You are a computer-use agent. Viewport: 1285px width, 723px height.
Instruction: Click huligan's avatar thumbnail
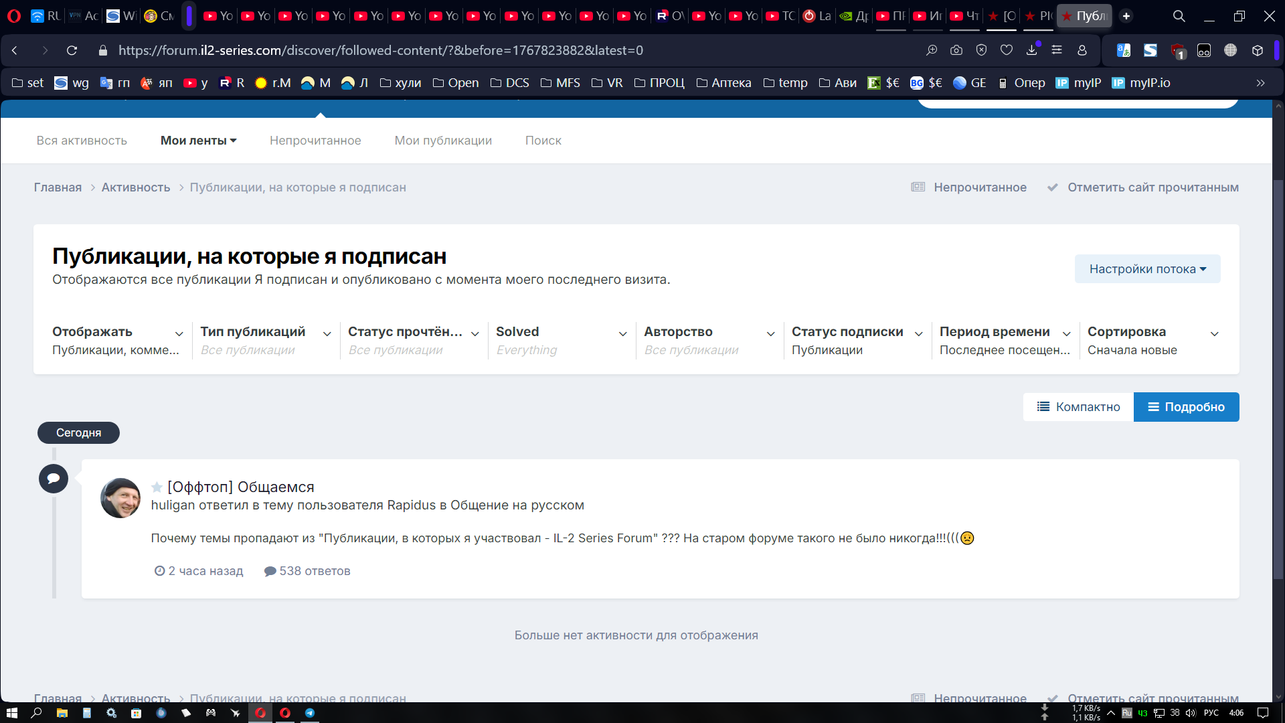(x=120, y=498)
